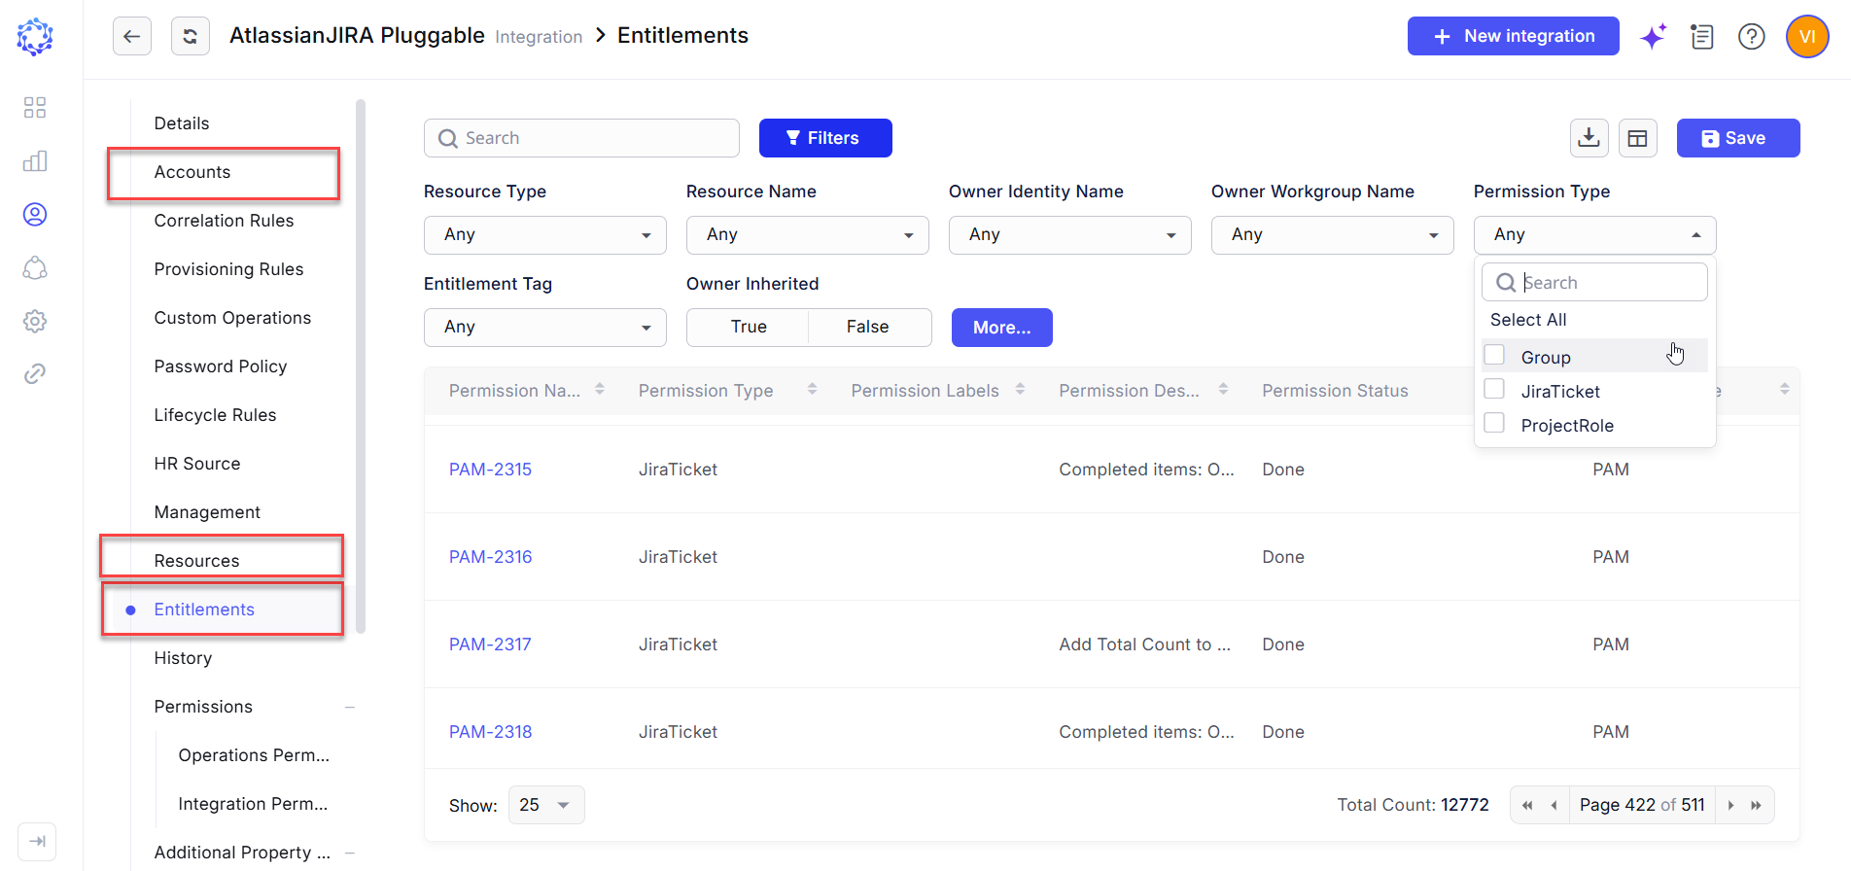This screenshot has height=871, width=1851.
Task: Set Owner Inherited to False
Action: [x=868, y=328]
